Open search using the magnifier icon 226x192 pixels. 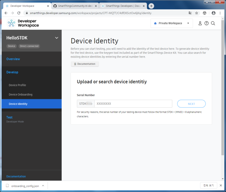(x=213, y=23)
